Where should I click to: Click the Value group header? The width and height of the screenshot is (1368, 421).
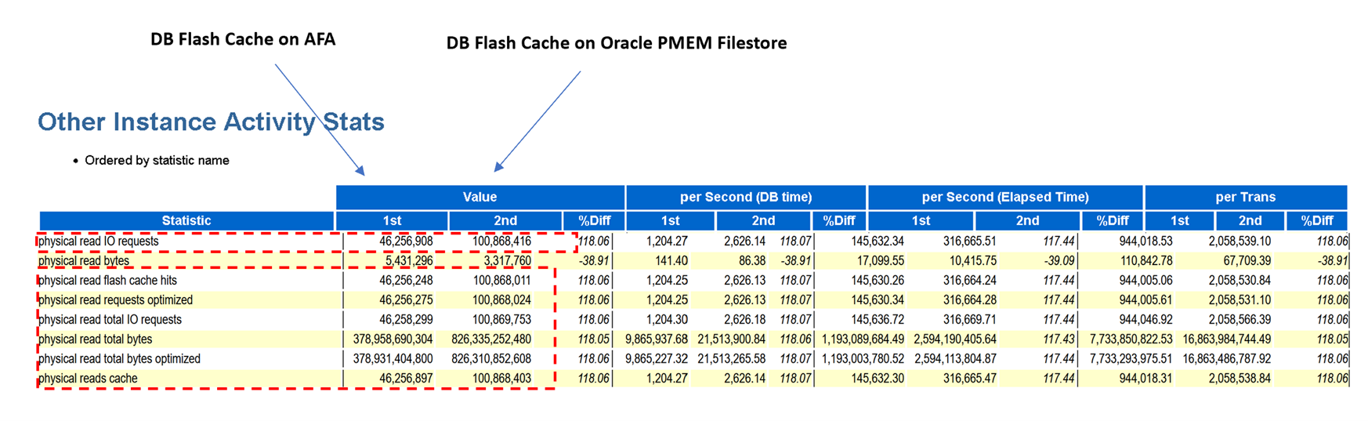[480, 197]
